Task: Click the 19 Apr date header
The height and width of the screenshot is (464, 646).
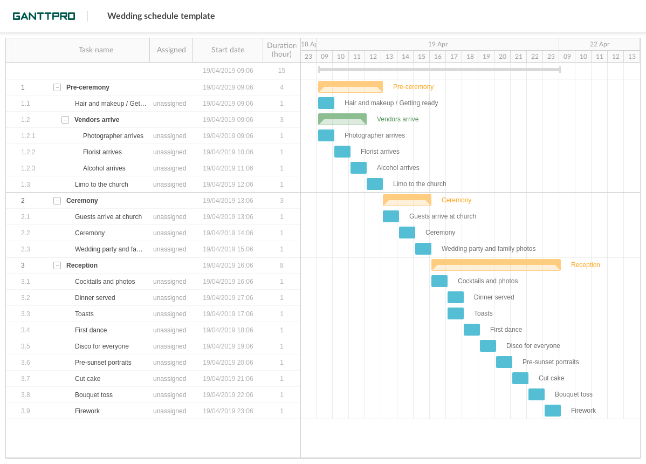Action: 437,44
